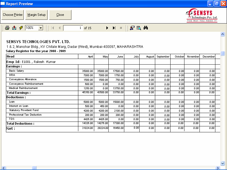Click the search document icon

coord(139,28)
